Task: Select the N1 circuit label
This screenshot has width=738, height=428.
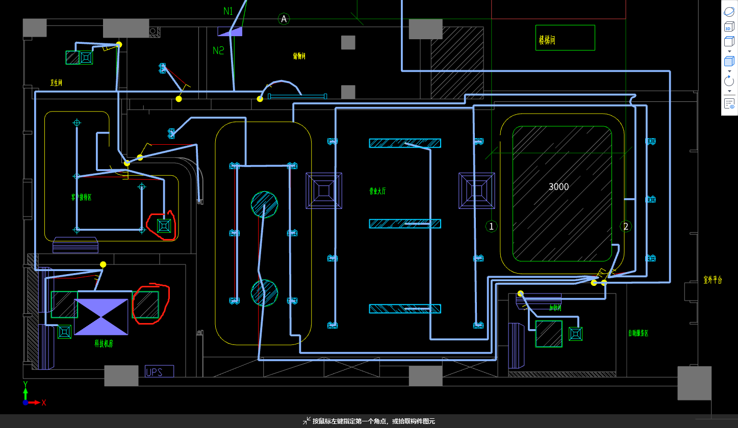Action: point(228,11)
